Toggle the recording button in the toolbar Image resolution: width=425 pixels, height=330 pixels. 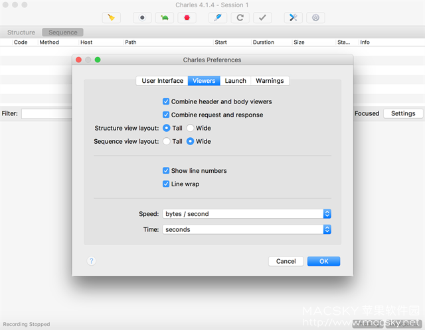pyautogui.click(x=142, y=18)
